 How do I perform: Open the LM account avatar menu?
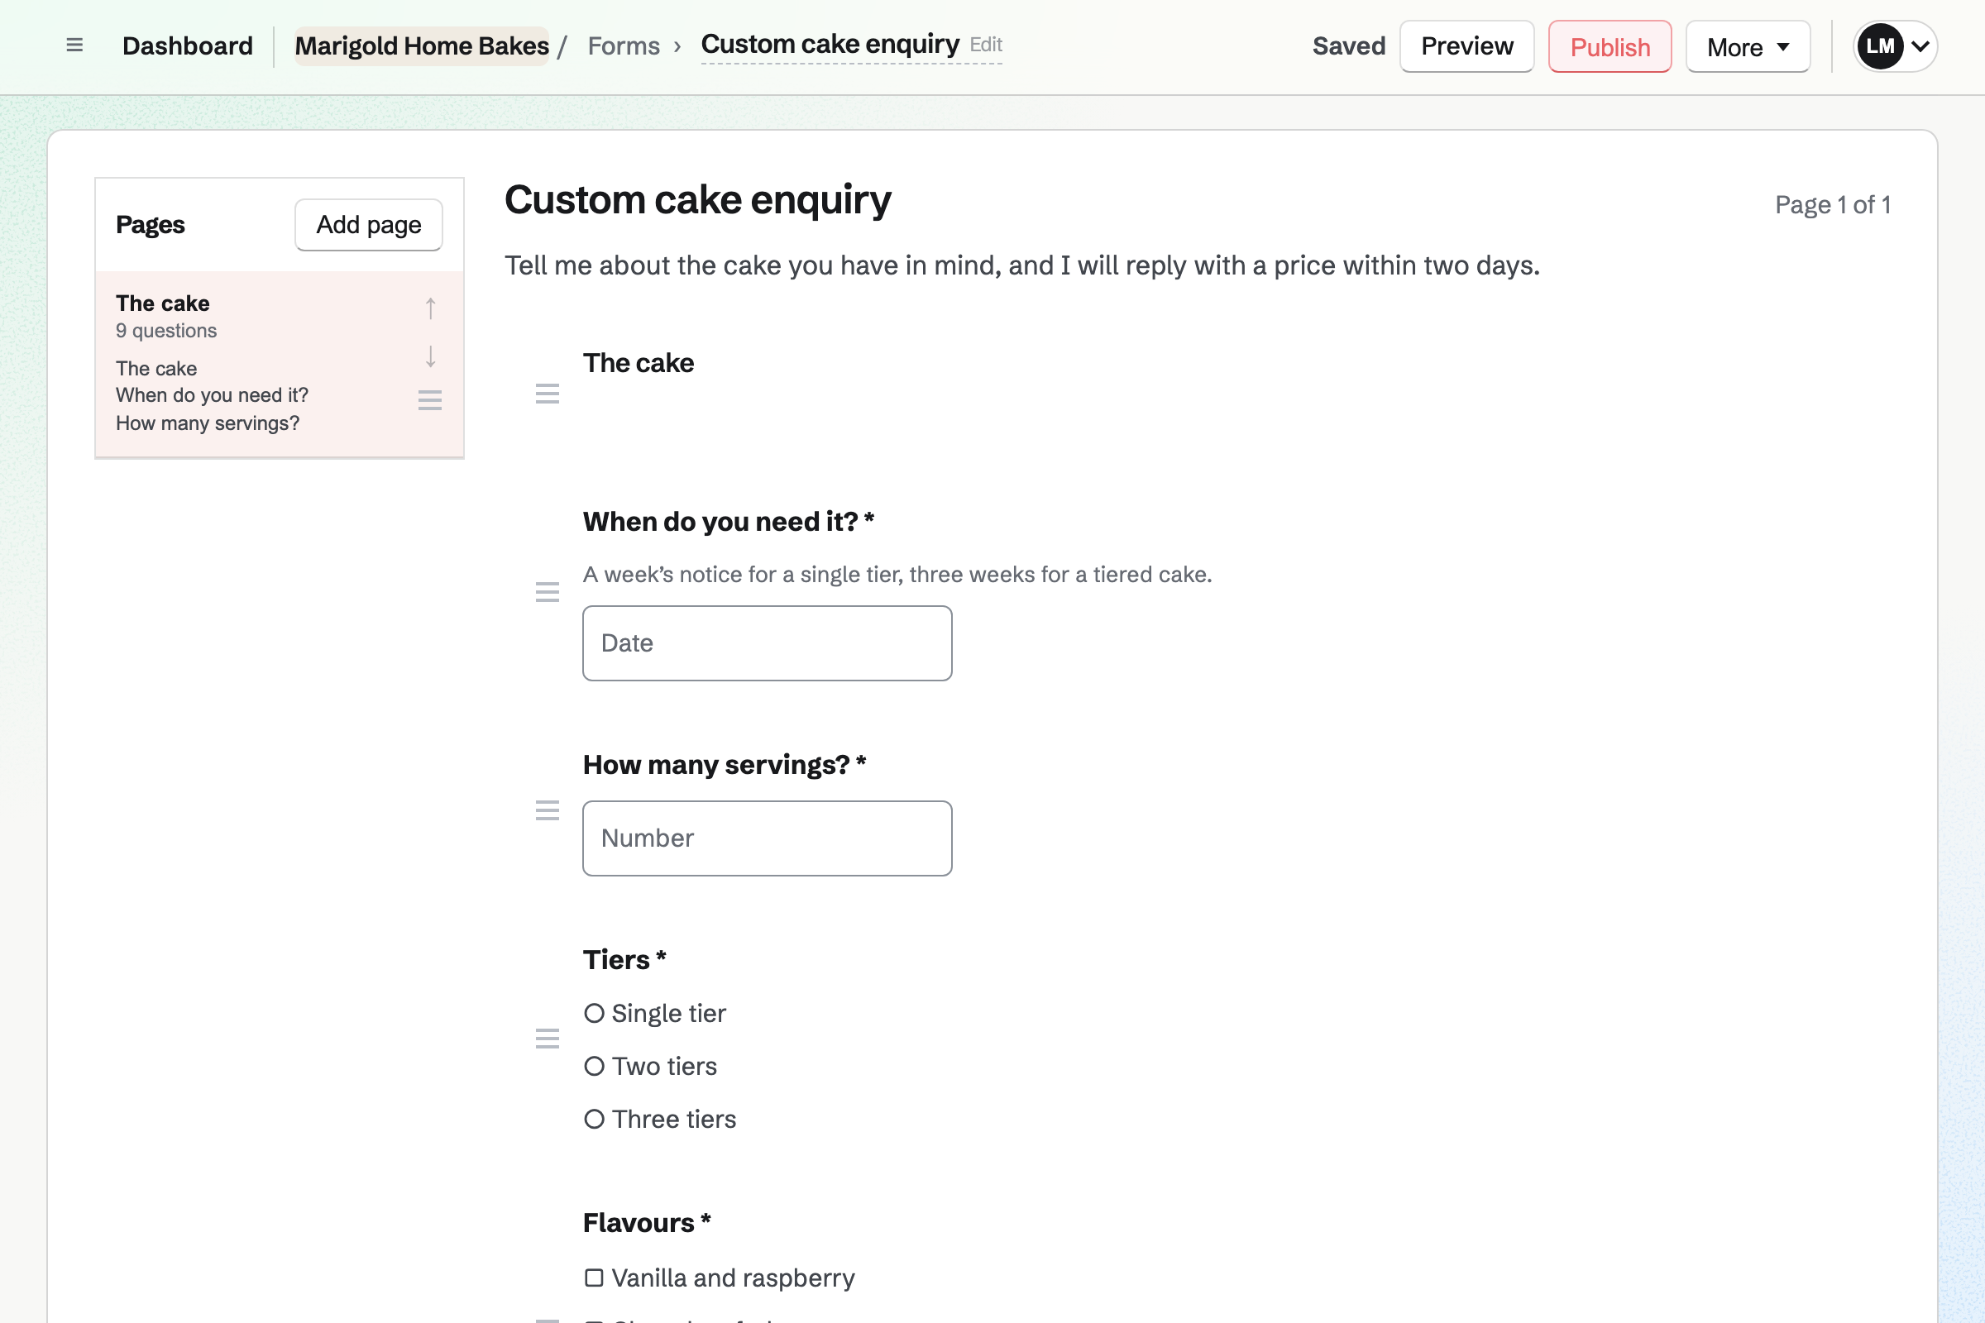click(x=1895, y=46)
